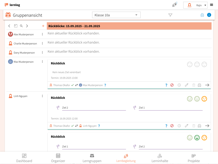Click the Ziel 2 field in Linh Nguyen's Rückblick

(94, 108)
